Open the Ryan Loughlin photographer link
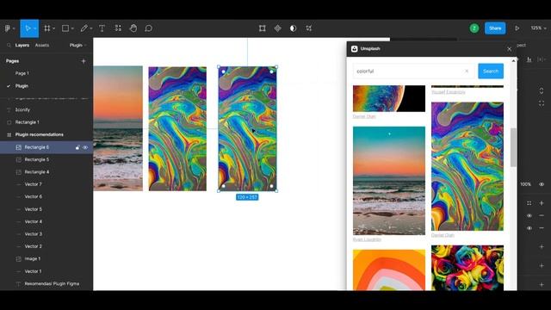This screenshot has height=310, width=551. pyautogui.click(x=367, y=239)
